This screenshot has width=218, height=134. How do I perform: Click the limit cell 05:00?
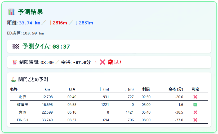pos(146,105)
